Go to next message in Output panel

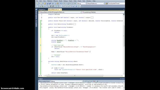(91, 81)
